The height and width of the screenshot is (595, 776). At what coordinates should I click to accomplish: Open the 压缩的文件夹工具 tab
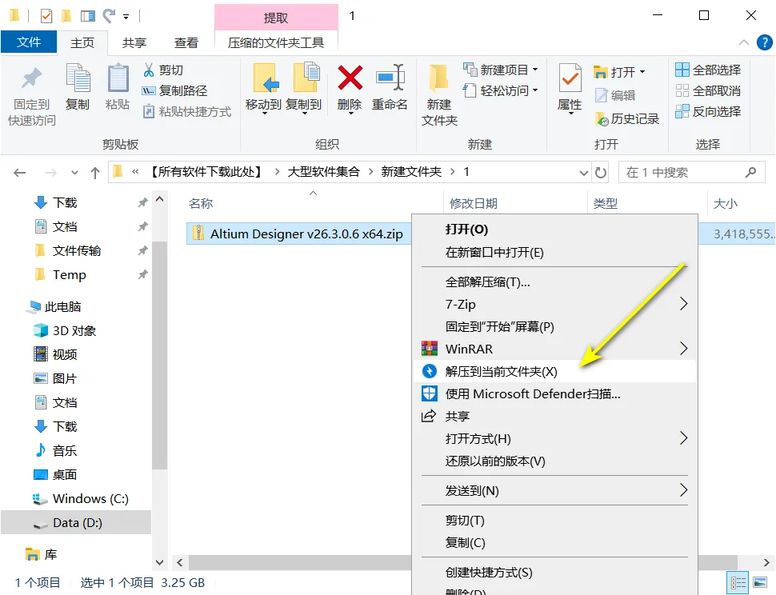276,42
